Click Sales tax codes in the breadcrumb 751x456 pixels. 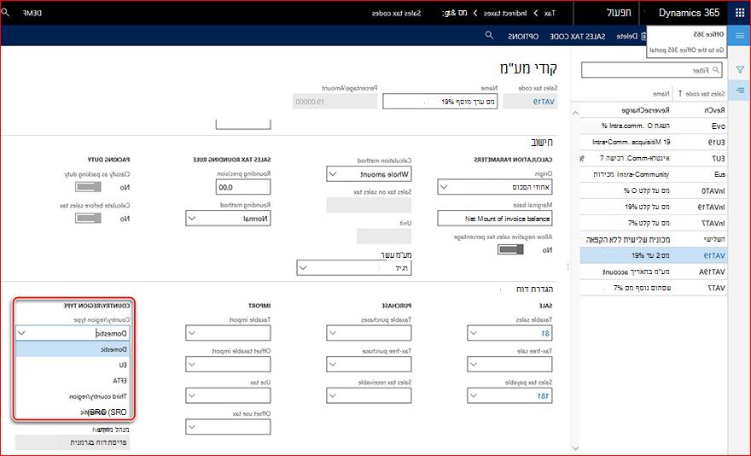click(396, 14)
